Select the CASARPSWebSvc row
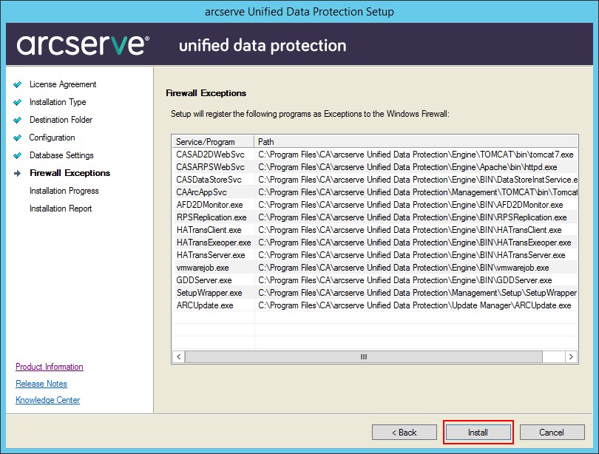 point(375,167)
